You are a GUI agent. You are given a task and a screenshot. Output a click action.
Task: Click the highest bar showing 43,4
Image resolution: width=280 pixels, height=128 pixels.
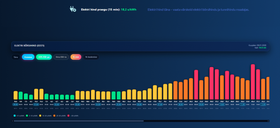[253, 82]
